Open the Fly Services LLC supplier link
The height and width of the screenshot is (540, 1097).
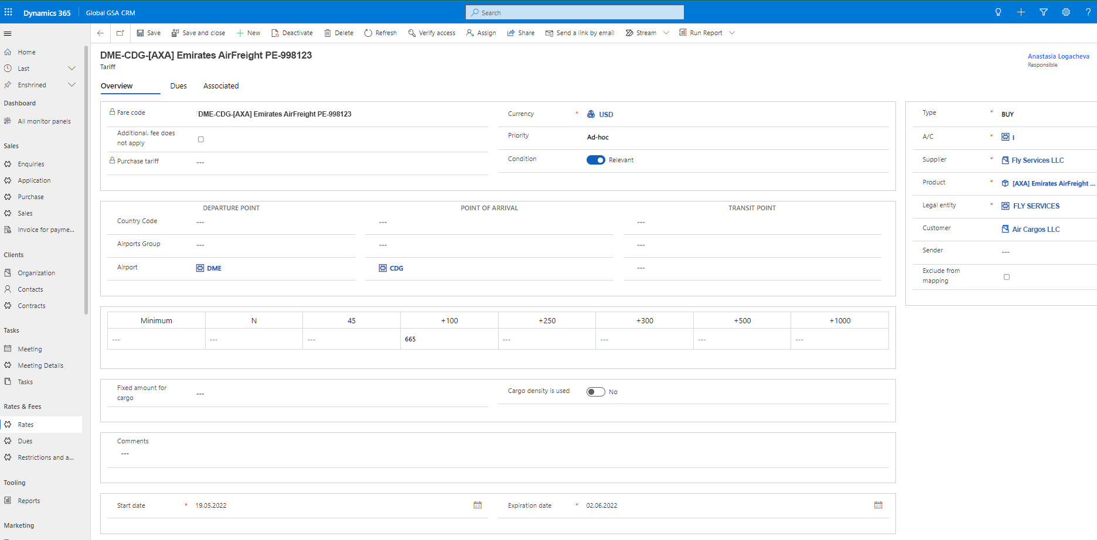1037,160
